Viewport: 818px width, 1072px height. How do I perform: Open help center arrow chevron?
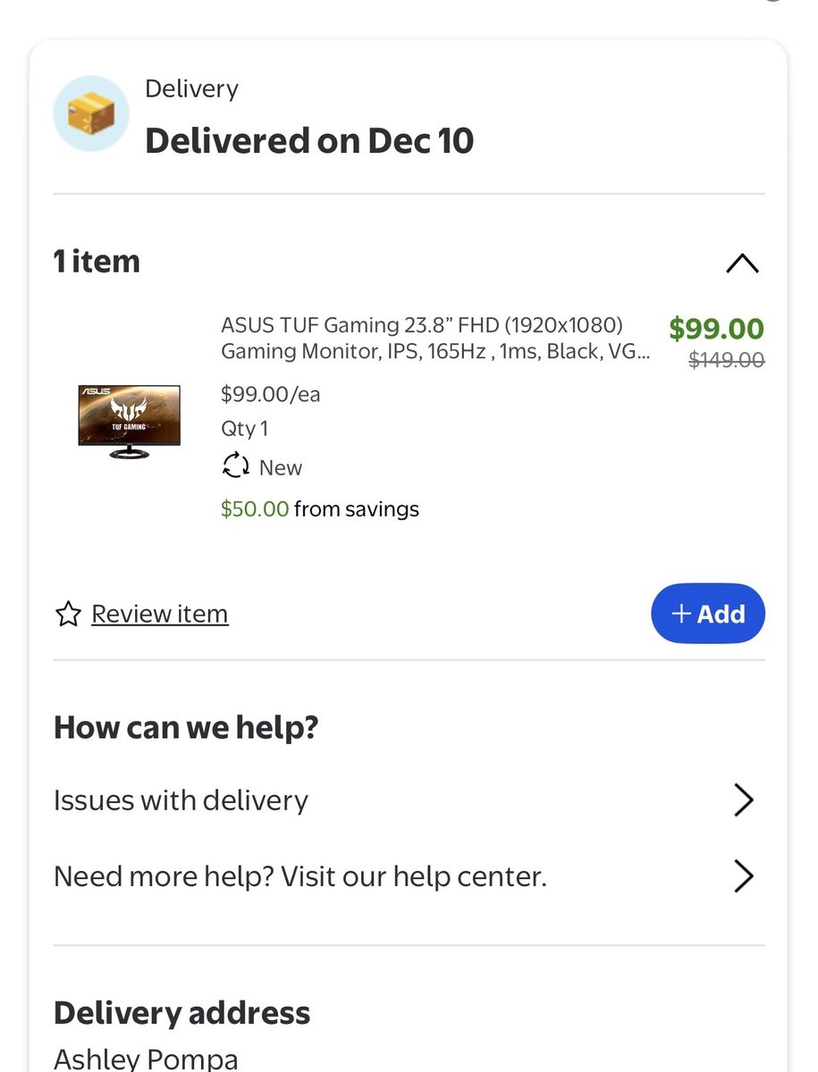tap(744, 876)
